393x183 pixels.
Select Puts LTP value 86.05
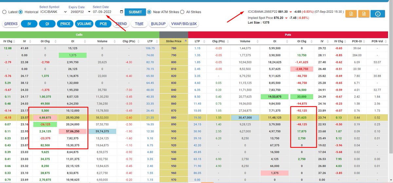pyautogui.click(x=197, y=172)
